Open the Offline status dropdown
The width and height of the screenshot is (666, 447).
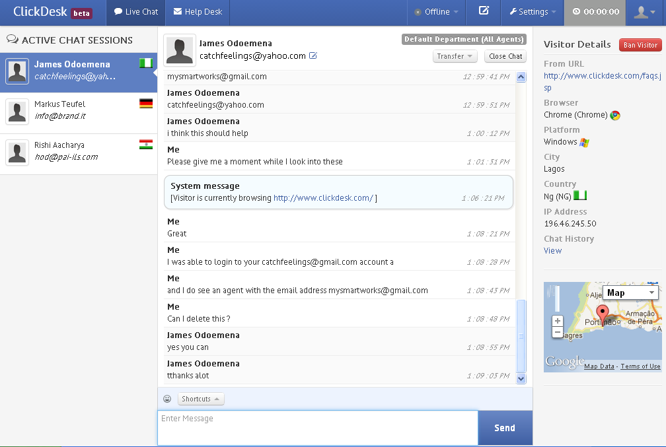[x=436, y=12]
